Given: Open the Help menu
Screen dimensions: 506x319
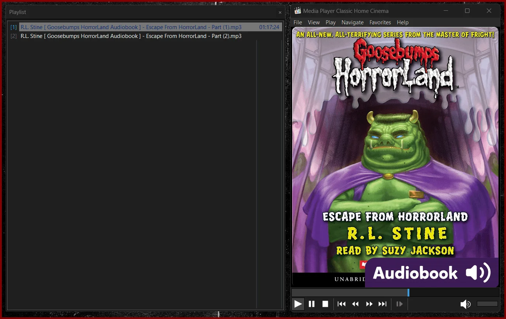Looking at the screenshot, I should click(403, 22).
